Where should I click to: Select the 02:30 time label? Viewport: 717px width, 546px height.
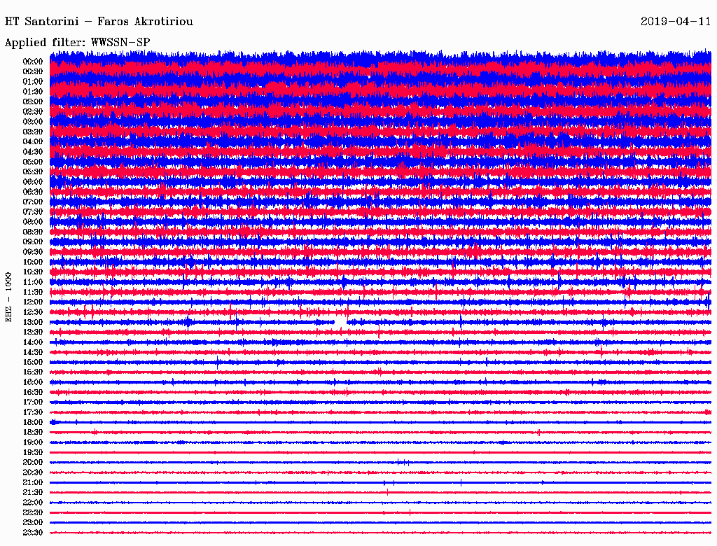(x=33, y=111)
